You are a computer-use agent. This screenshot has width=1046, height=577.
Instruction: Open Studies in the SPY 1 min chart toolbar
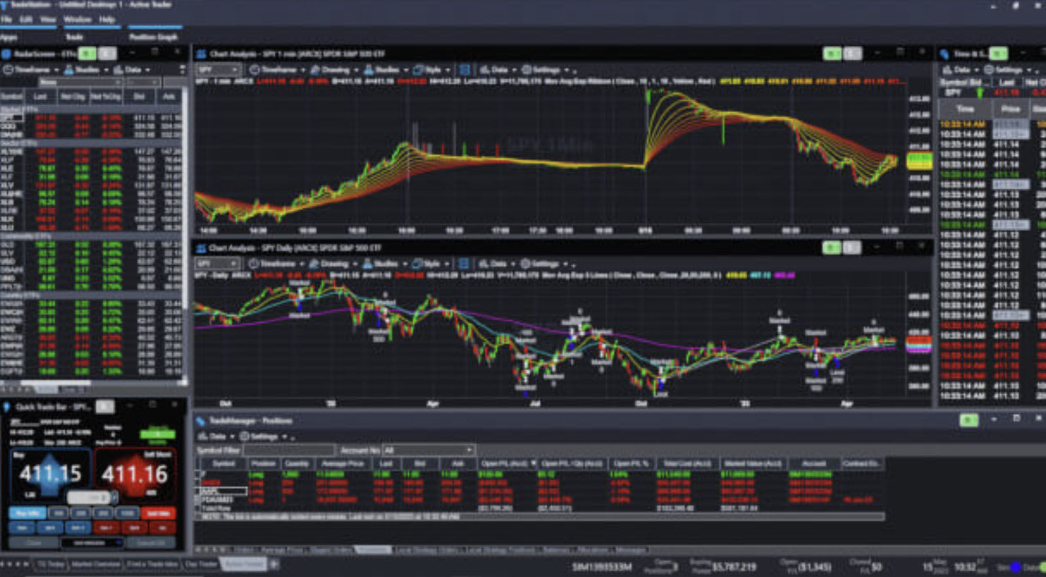point(368,70)
